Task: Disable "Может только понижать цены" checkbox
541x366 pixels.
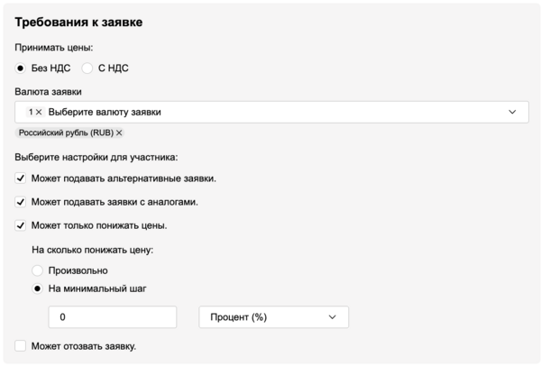Action: 21,225
